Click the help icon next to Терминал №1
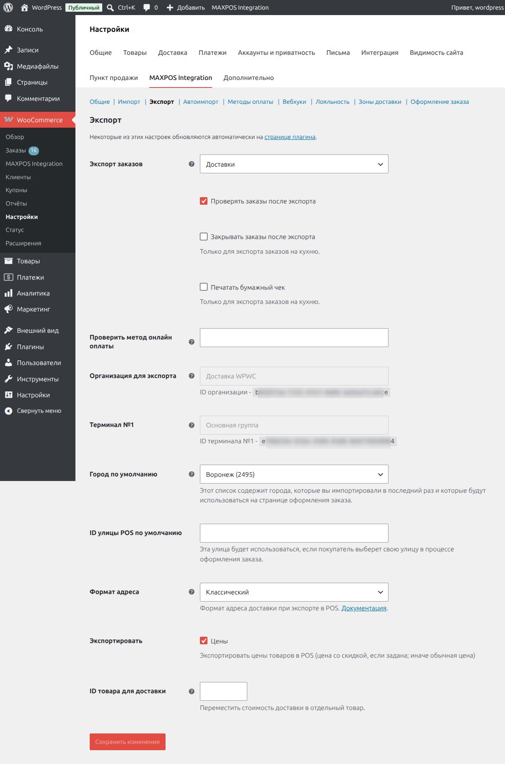This screenshot has width=505, height=764. 192,425
